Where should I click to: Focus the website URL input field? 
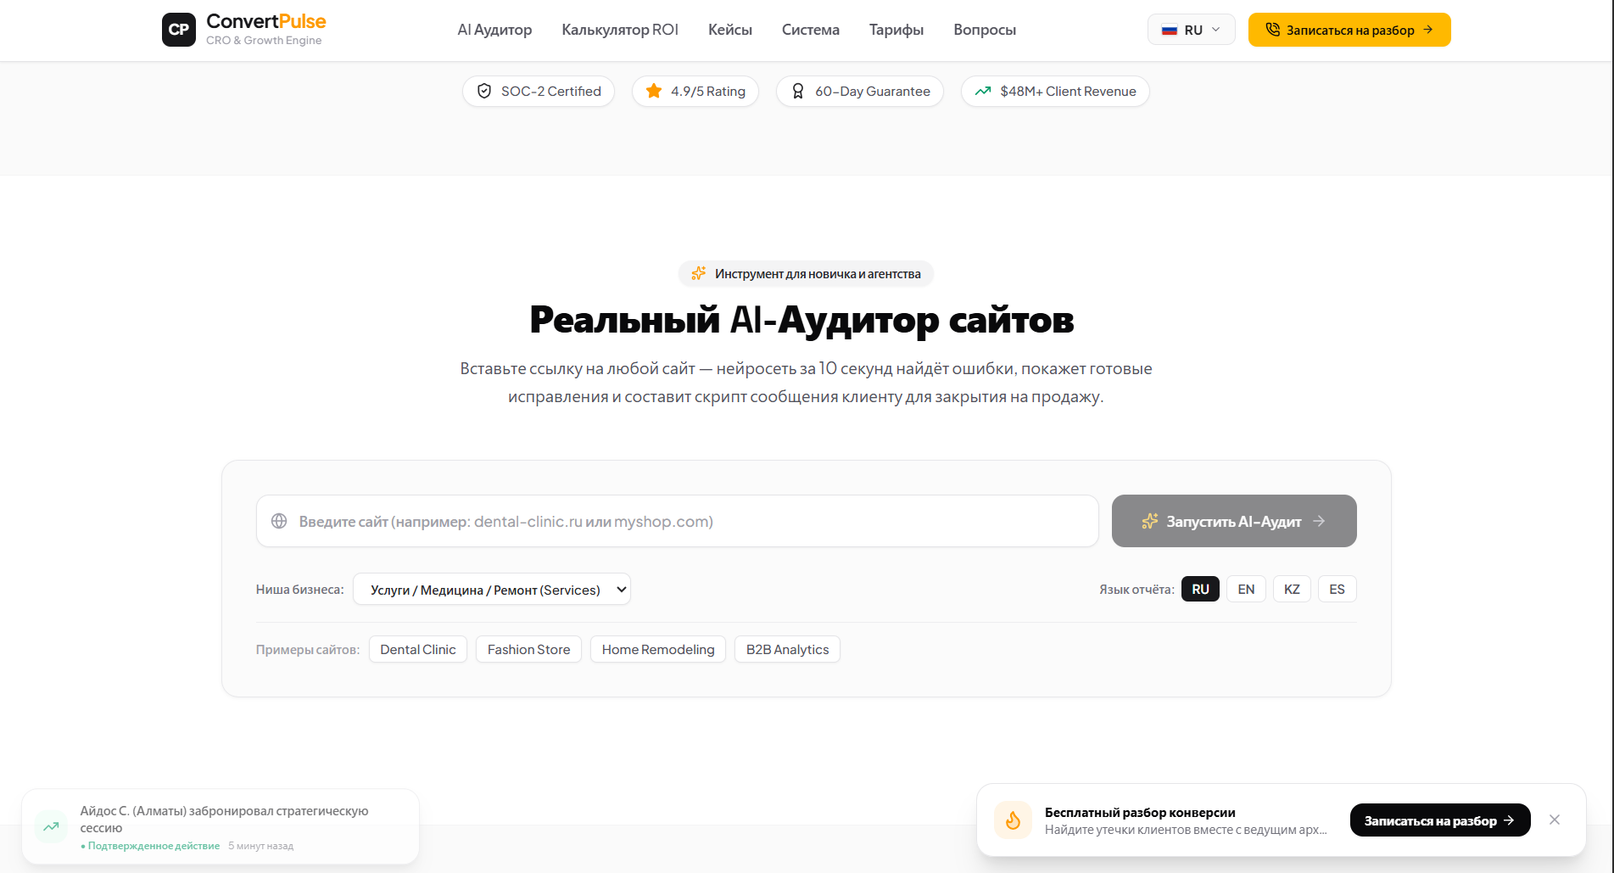click(x=678, y=521)
